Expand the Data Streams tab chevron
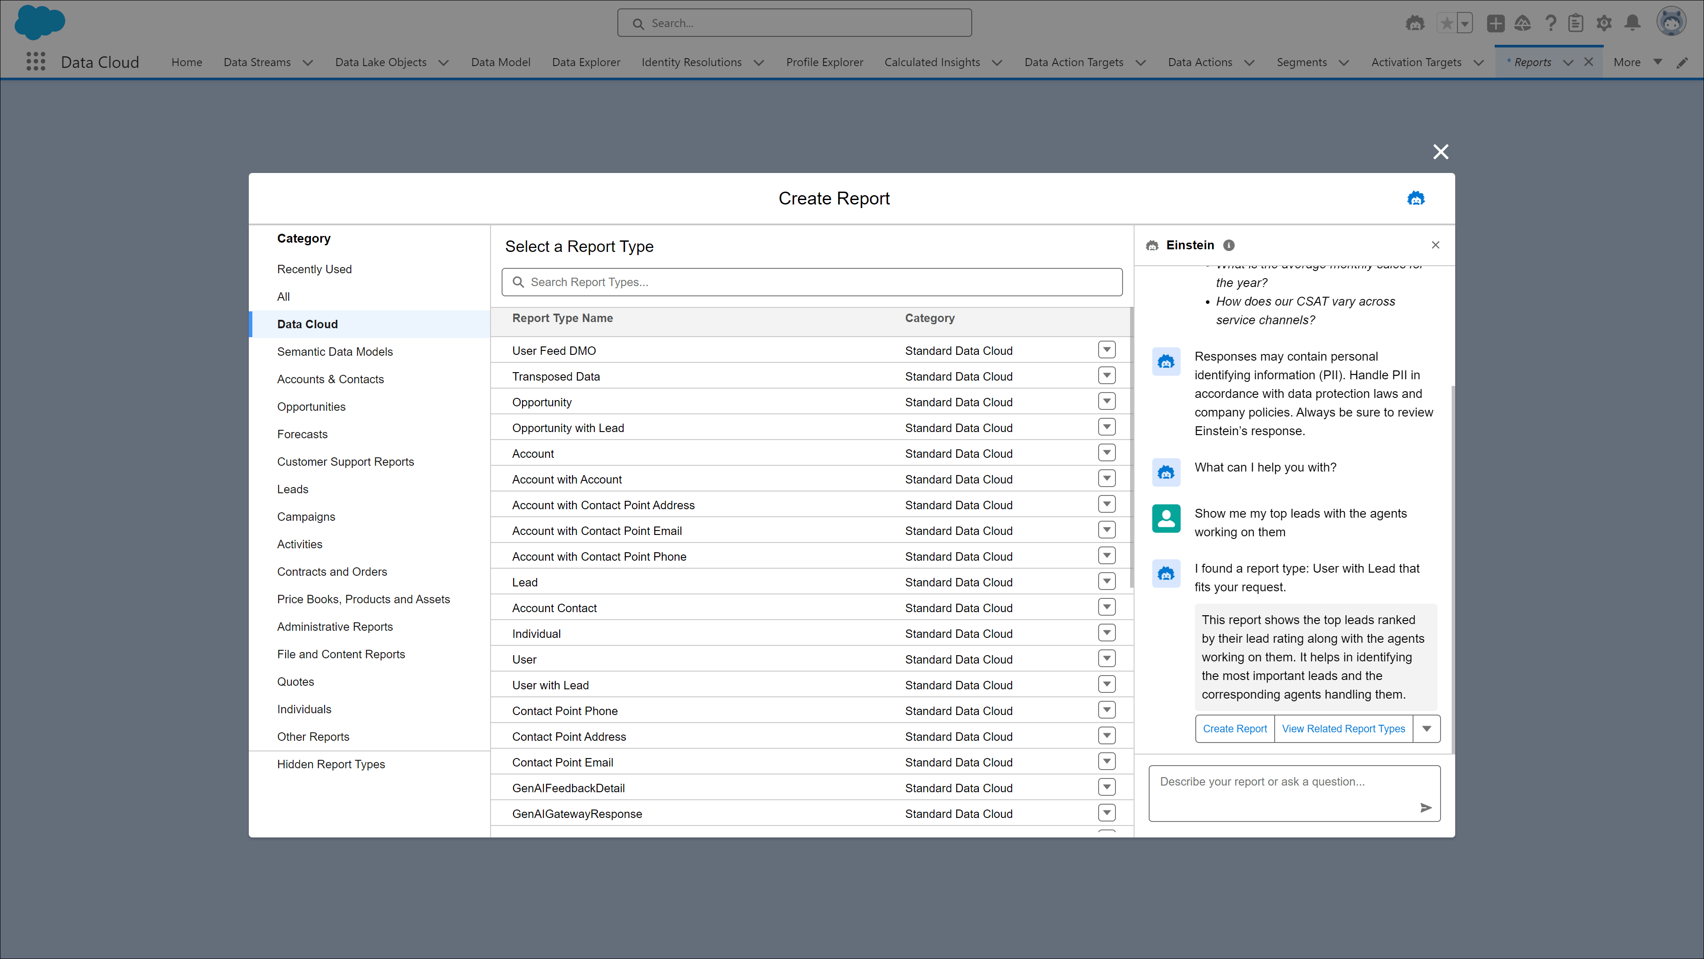This screenshot has width=1704, height=959. pos(308,62)
